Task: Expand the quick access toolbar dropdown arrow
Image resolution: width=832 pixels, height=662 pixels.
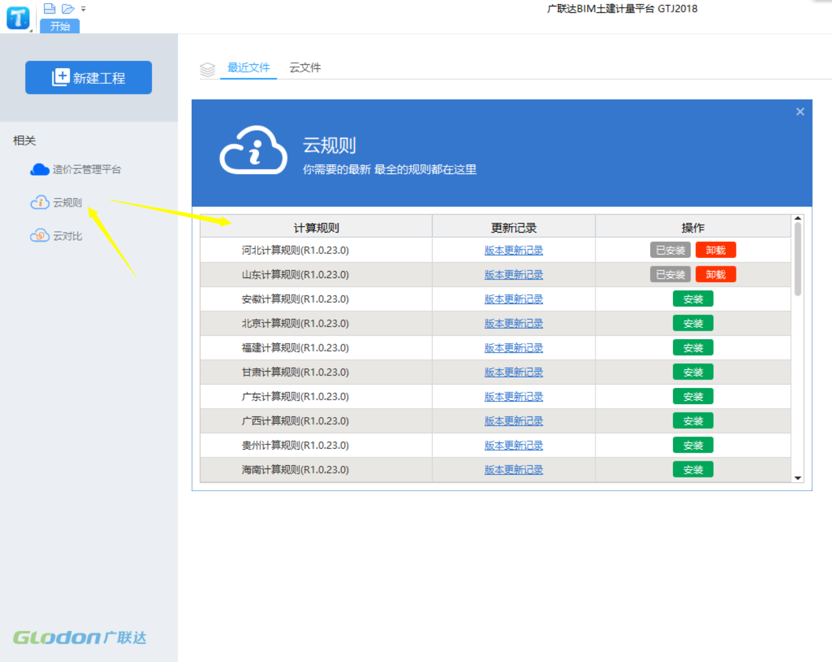Action: (x=83, y=9)
